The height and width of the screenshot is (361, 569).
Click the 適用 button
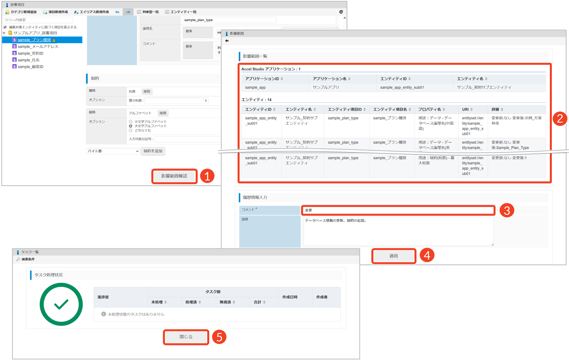pos(394,256)
